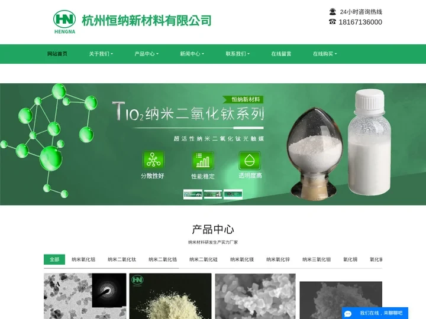426x319 pixels.
Task: Select the first banner slide thumbnail
Action: click(193, 194)
